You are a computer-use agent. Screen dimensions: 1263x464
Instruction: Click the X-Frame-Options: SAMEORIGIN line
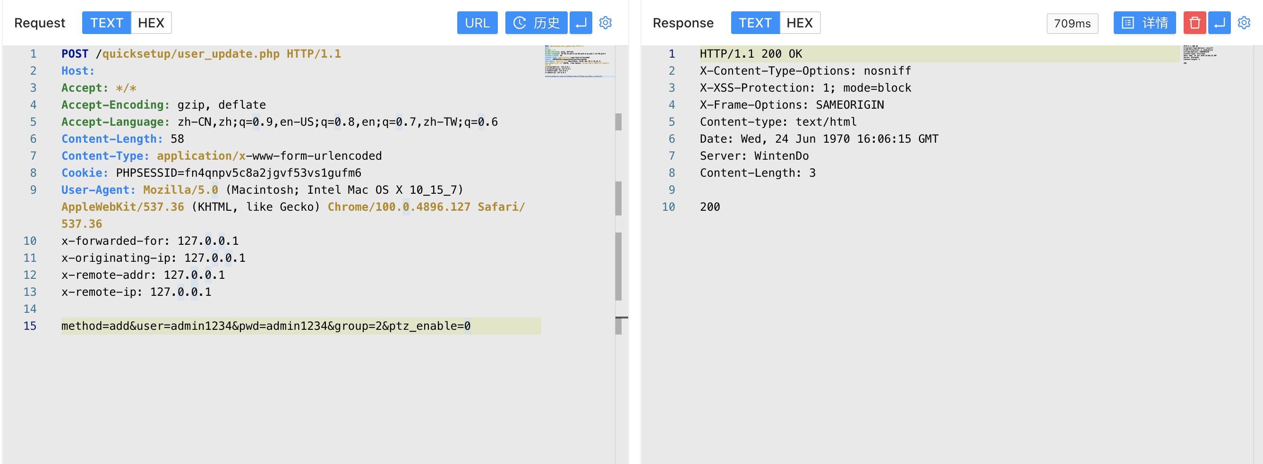tap(792, 105)
